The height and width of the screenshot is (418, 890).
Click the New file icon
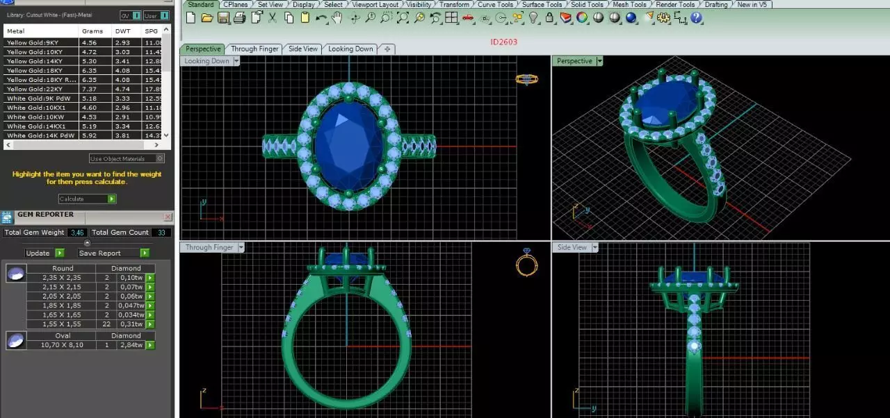click(x=190, y=17)
